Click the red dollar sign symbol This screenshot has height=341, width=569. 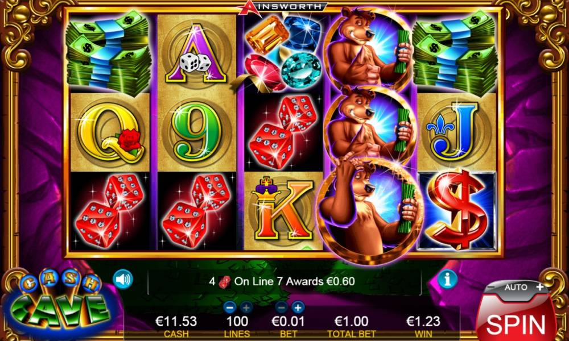pyautogui.click(x=457, y=210)
